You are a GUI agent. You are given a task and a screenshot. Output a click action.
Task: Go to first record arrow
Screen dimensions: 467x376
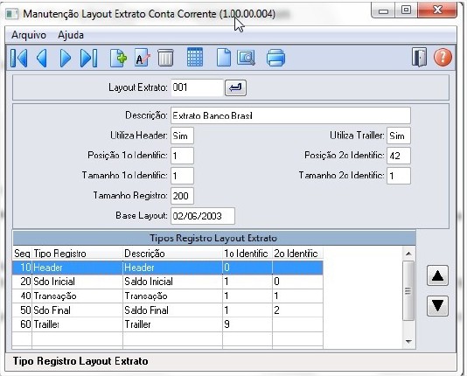click(x=19, y=58)
